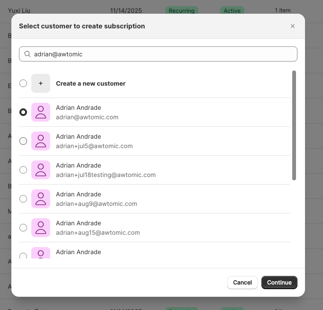The image size is (323, 310).
Task: Click the search magnifier icon
Action: click(27, 54)
